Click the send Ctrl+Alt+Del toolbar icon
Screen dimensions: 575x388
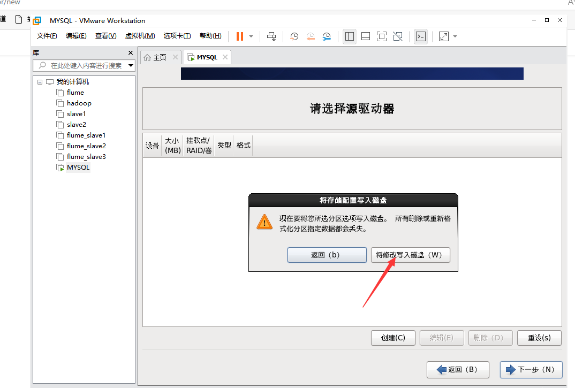tap(271, 36)
